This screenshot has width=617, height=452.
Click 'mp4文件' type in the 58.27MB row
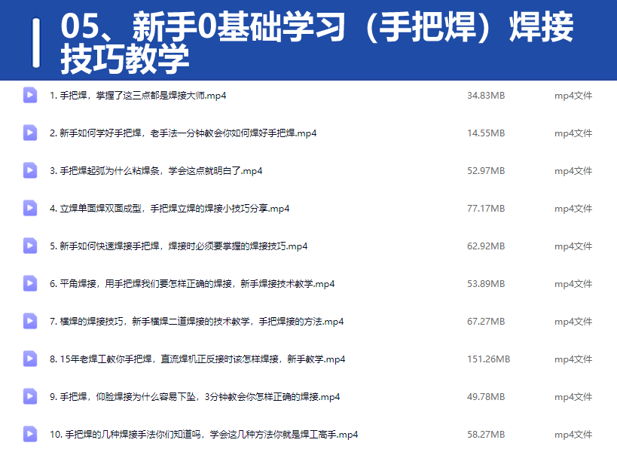click(573, 435)
